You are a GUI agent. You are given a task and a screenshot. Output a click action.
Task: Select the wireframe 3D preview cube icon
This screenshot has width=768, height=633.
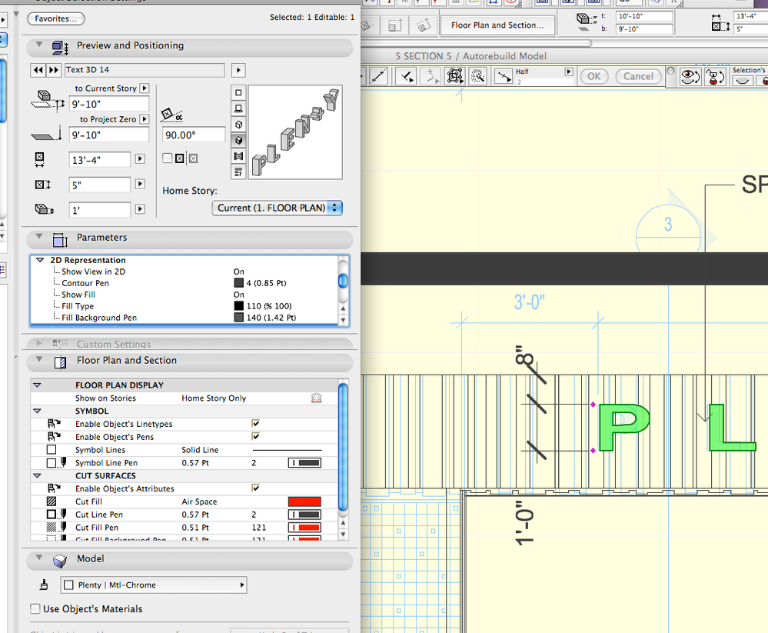click(238, 125)
